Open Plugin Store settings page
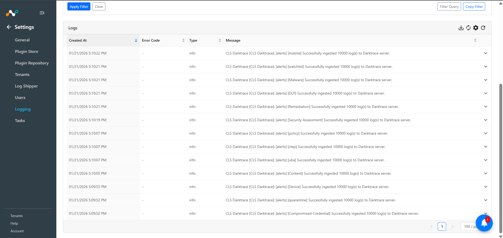 pyautogui.click(x=26, y=52)
